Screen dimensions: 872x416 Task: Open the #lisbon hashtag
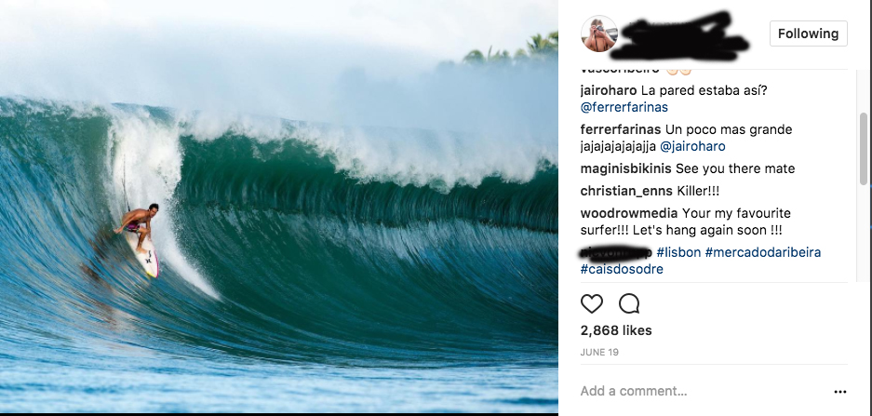click(678, 252)
